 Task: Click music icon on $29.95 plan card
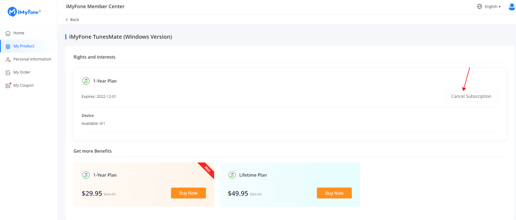coord(86,175)
